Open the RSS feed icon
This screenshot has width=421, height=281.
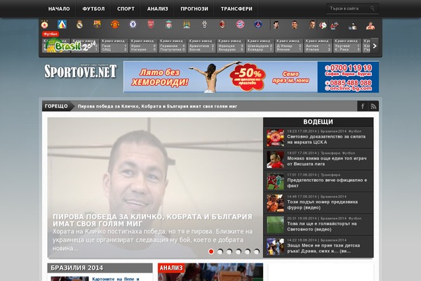click(x=373, y=106)
